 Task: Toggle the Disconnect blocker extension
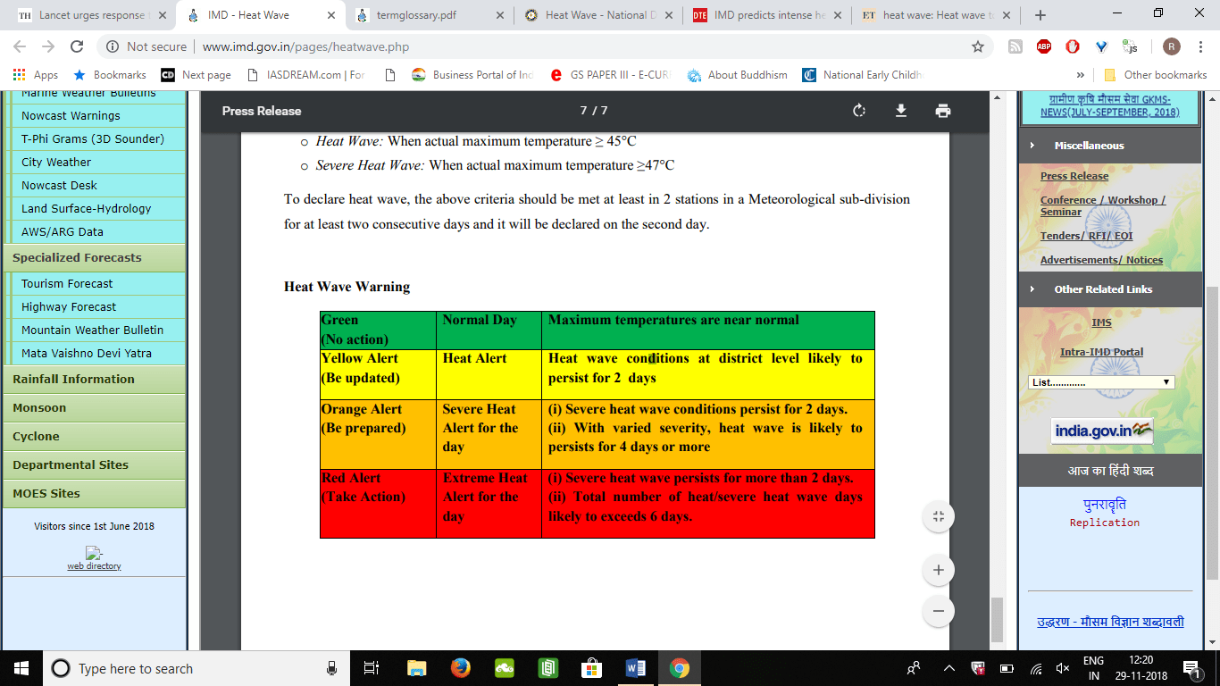pos(1072,46)
